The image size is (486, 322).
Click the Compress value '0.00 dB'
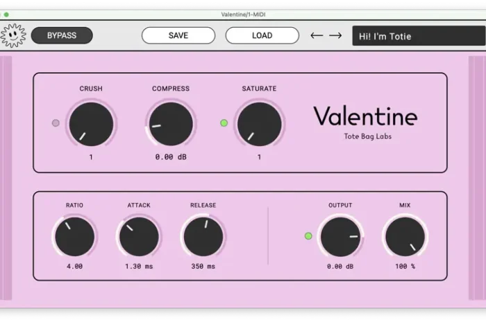[171, 157]
